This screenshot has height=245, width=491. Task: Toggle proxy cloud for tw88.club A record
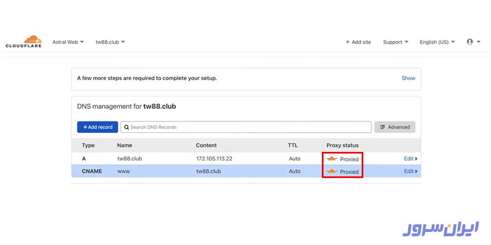(332, 159)
